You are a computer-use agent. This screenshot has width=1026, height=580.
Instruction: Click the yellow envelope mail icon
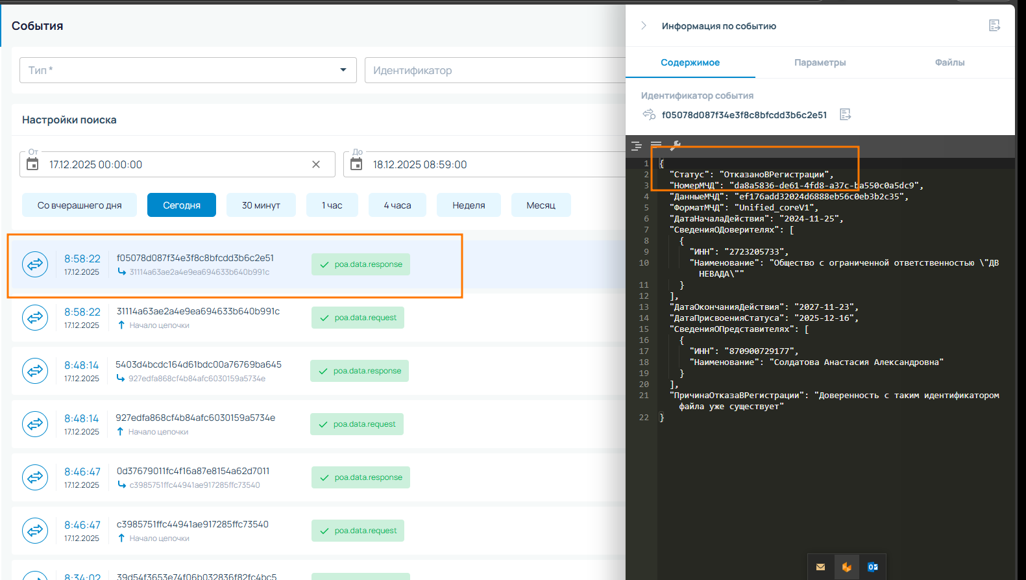[x=820, y=567]
